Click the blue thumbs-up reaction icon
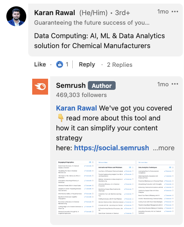This screenshot has height=227, width=184. tap(60, 64)
